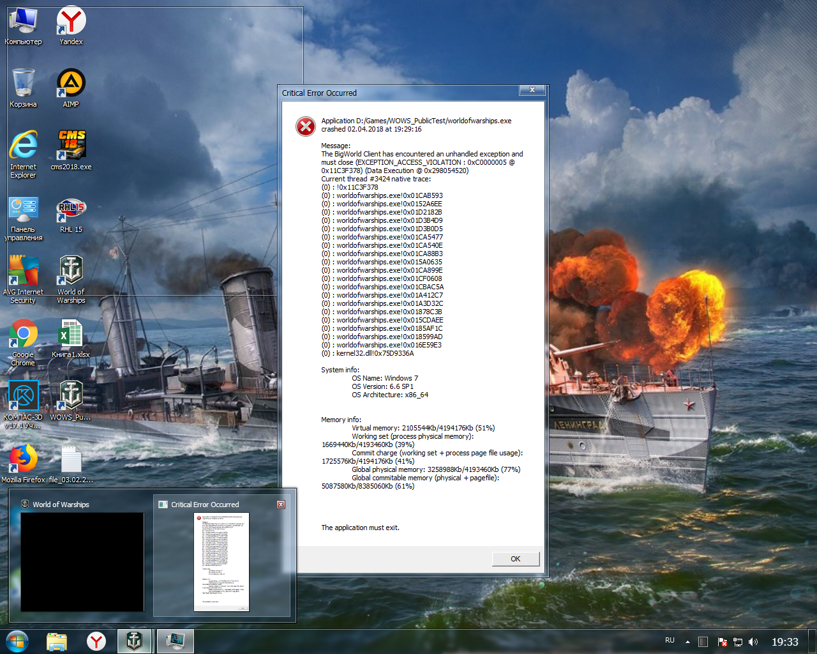This screenshot has height=654, width=817.
Task: Open the Windows Start menu
Action: click(17, 641)
